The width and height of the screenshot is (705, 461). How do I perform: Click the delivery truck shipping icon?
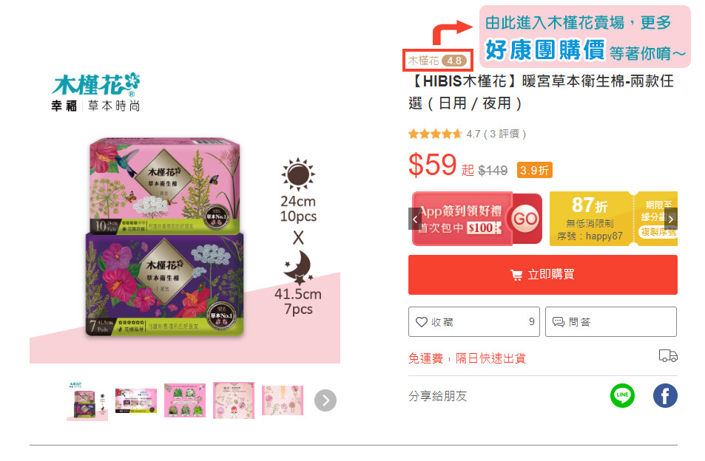(x=668, y=355)
